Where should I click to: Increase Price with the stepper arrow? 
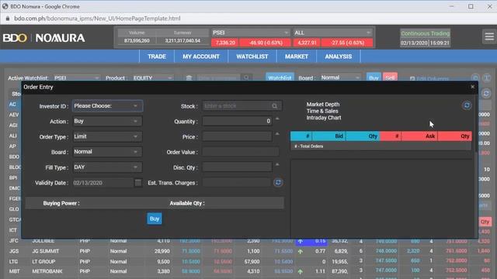[x=277, y=134]
